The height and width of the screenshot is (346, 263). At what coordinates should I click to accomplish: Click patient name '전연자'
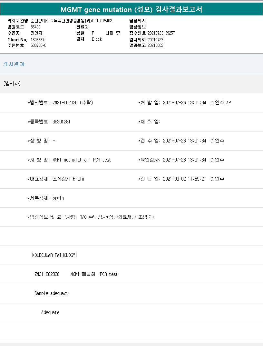pyautogui.click(x=36, y=33)
